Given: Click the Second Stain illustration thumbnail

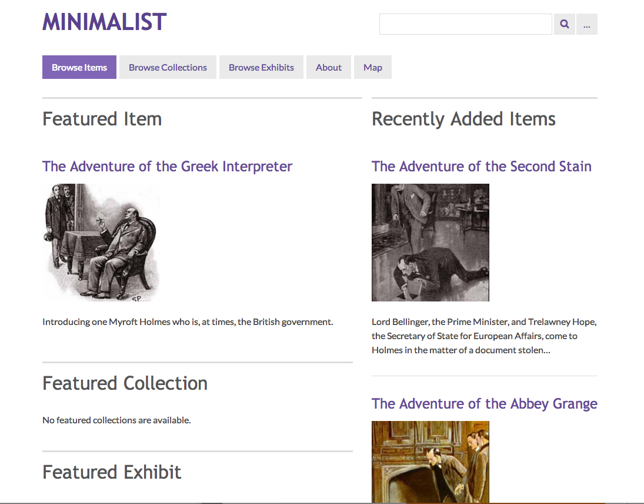Looking at the screenshot, I should pyautogui.click(x=431, y=243).
